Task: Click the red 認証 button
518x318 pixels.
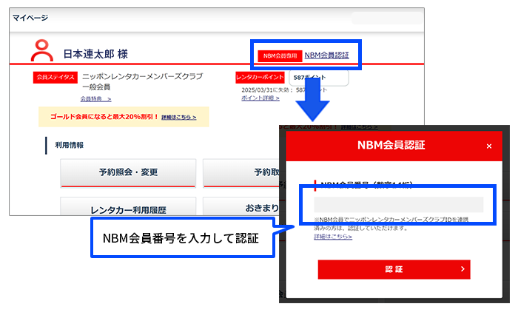Action: click(394, 269)
